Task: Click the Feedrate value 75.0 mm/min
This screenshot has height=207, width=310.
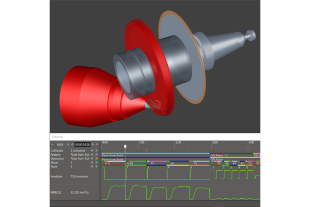Action: (79, 176)
